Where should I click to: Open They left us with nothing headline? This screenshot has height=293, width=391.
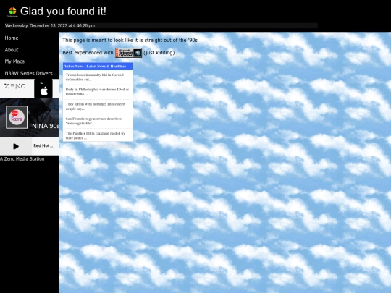point(96,106)
